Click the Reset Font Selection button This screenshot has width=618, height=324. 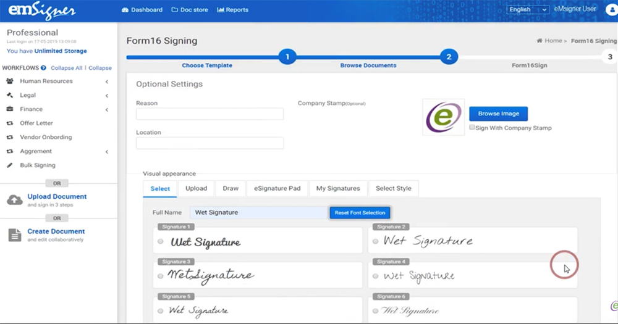click(x=360, y=212)
